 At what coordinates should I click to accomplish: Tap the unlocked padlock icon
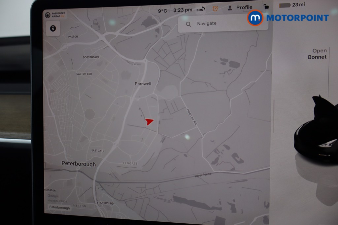[266, 6]
